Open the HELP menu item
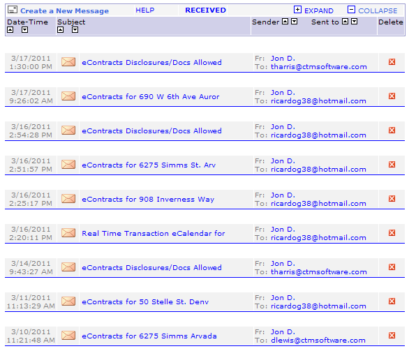Viewport: 409px width, 351px height. coord(145,10)
